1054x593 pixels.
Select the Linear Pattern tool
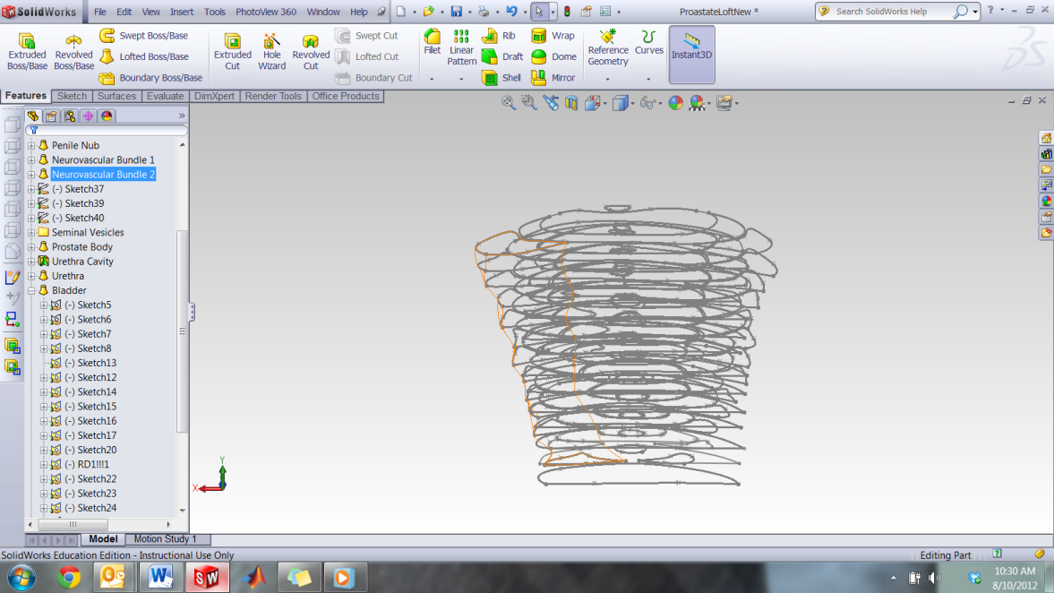pyautogui.click(x=462, y=47)
